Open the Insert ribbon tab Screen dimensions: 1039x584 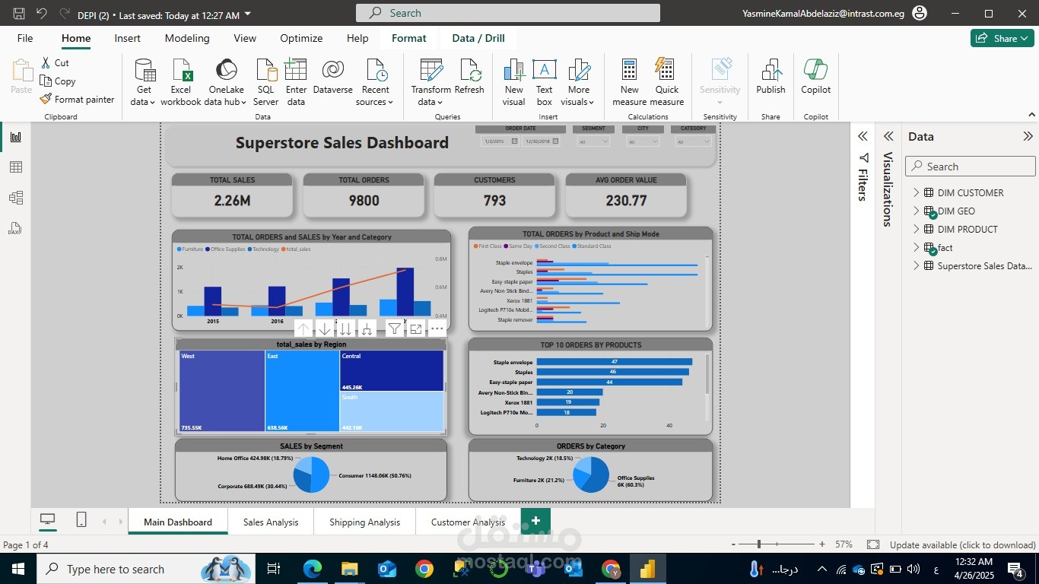click(127, 38)
